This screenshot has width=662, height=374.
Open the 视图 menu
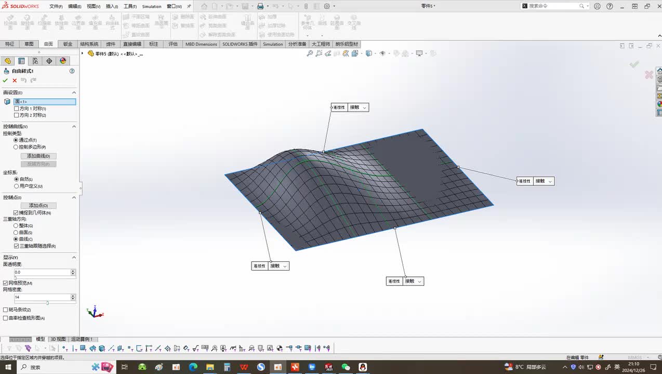point(94,6)
